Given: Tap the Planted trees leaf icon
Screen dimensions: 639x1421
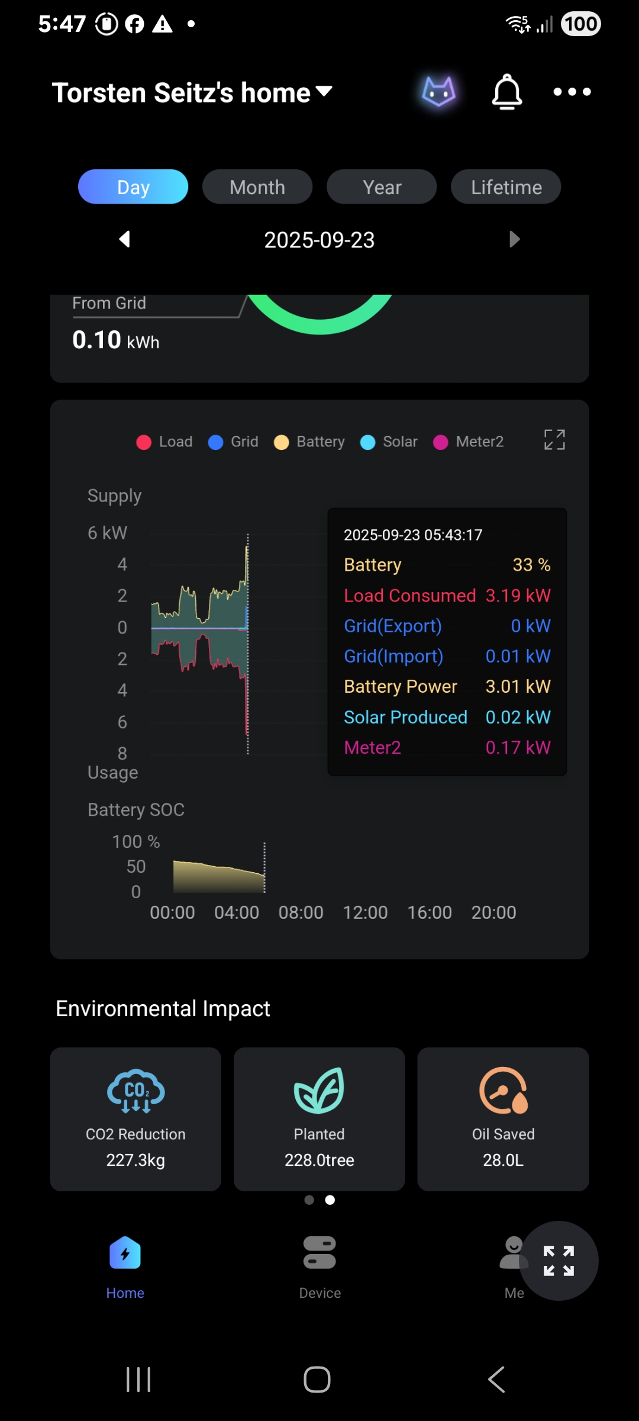Looking at the screenshot, I should (x=319, y=1090).
